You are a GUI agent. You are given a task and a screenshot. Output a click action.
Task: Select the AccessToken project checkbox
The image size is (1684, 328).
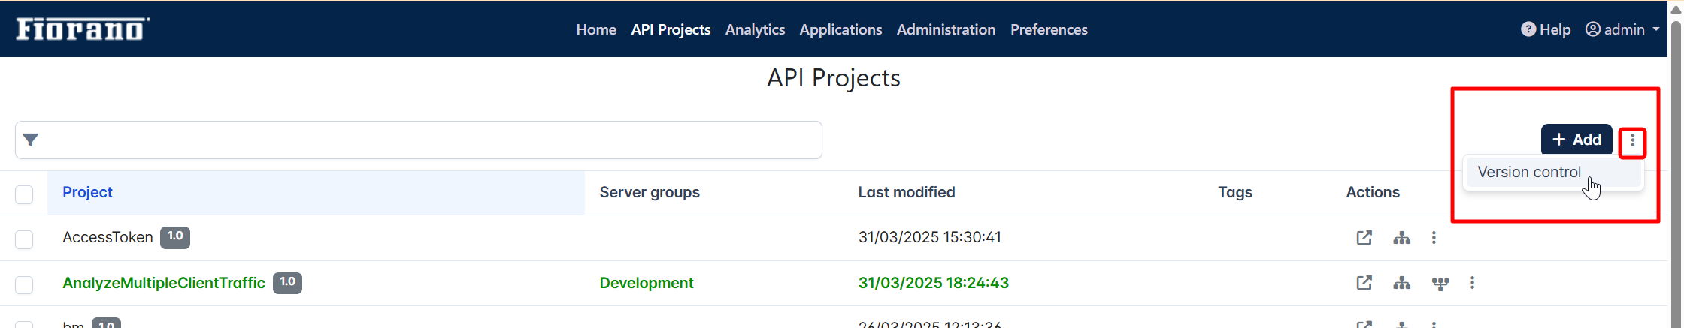coord(24,239)
